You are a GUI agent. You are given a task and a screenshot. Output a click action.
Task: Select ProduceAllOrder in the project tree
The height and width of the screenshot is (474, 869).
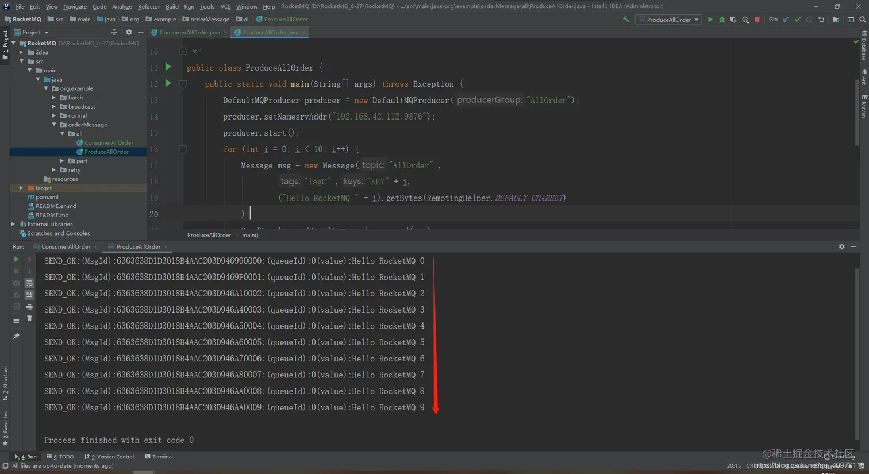point(106,152)
